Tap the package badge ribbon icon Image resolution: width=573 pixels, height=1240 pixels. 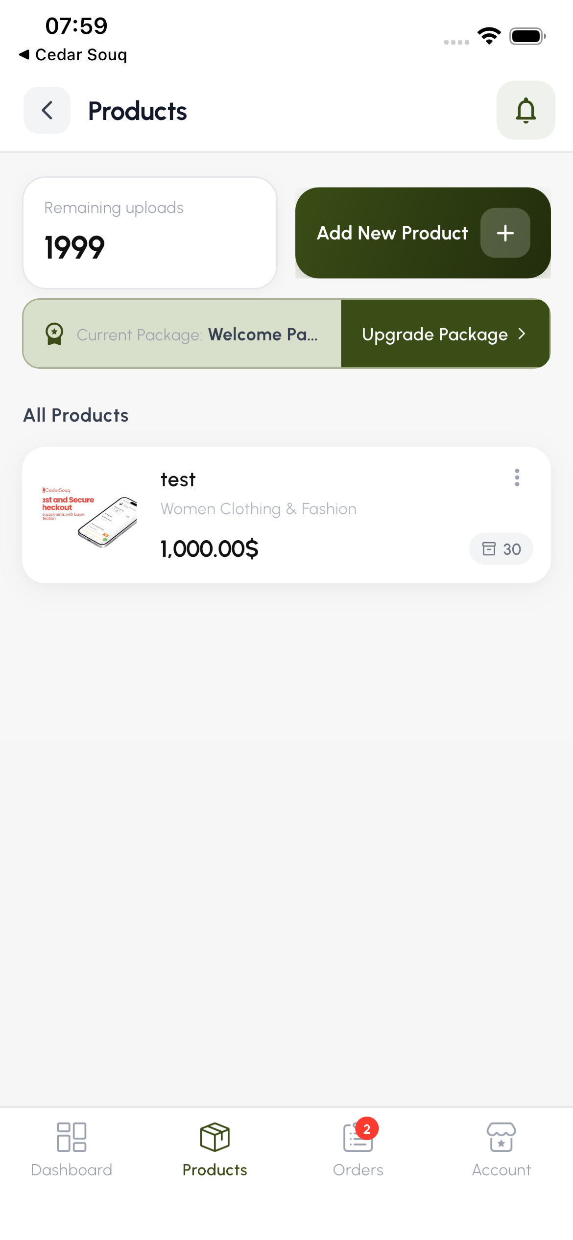tap(54, 334)
